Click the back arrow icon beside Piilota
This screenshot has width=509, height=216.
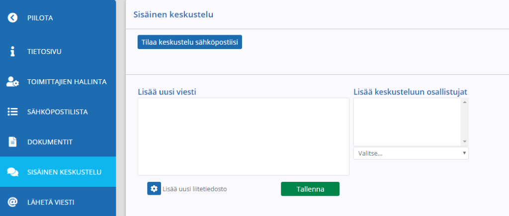coord(12,18)
